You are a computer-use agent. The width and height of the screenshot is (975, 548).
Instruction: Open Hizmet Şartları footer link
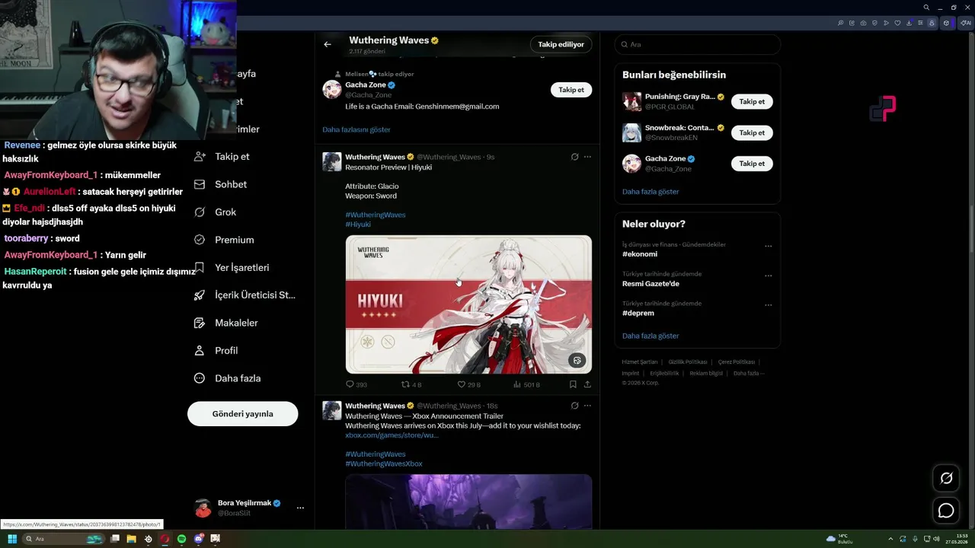(x=640, y=362)
